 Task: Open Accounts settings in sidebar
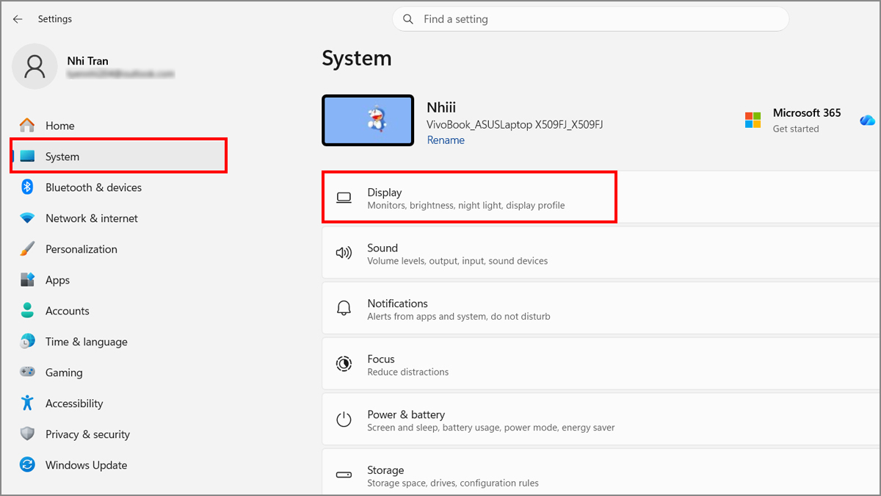pyautogui.click(x=119, y=311)
